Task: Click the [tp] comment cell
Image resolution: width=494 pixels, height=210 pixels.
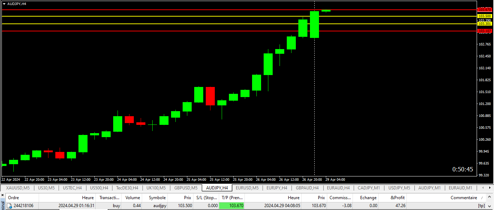Action: click(x=481, y=206)
